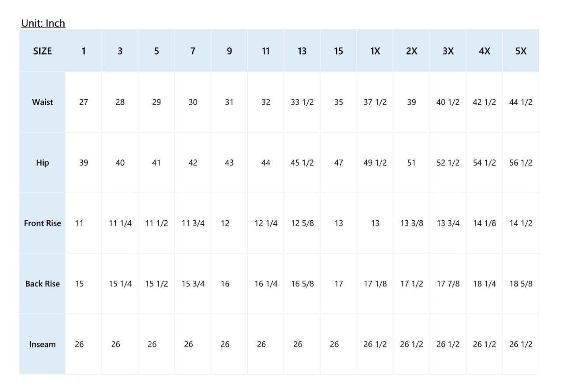
Task: Click waist value 27 for size 1
Action: 83,102
